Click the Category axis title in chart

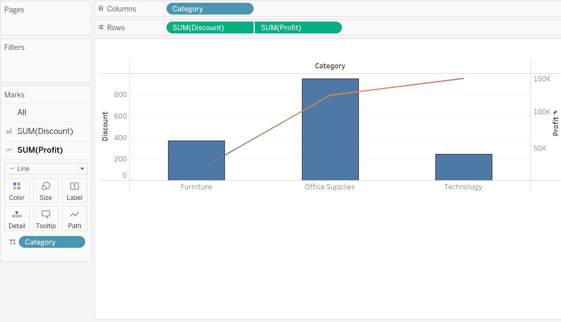tap(330, 66)
